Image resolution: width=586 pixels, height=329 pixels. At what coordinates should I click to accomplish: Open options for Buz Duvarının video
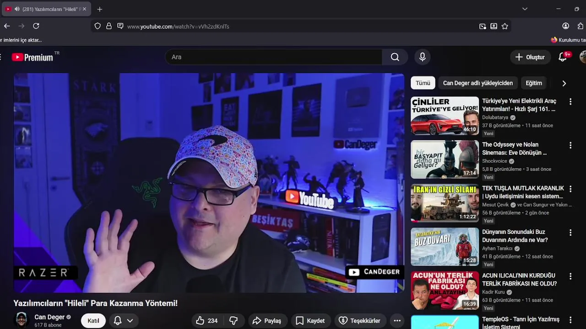570,233
